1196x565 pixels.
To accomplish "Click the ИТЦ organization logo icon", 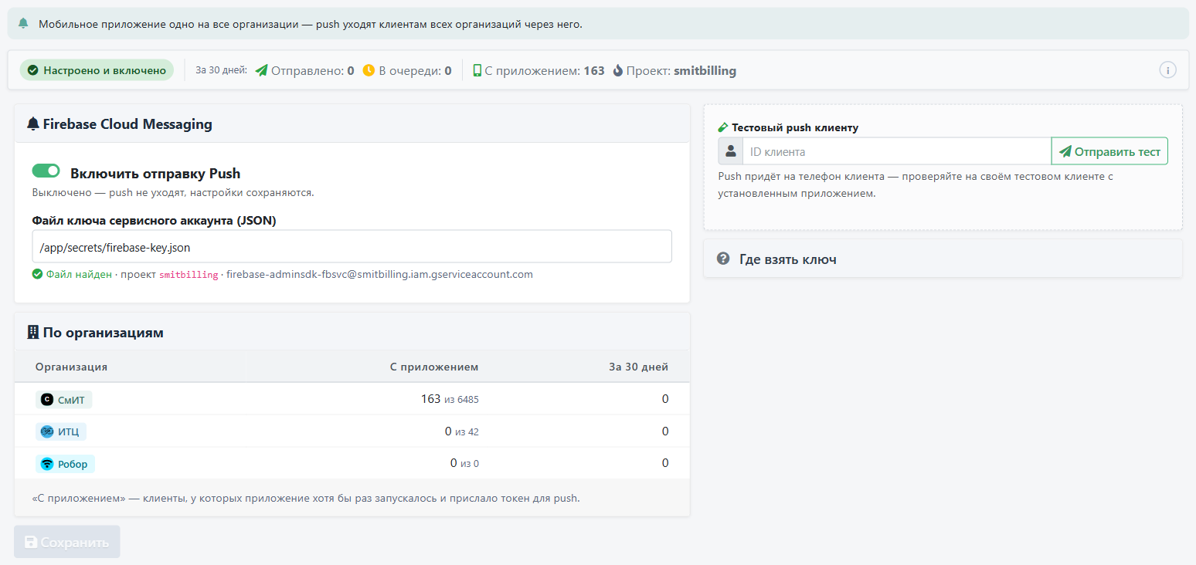I will (47, 431).
